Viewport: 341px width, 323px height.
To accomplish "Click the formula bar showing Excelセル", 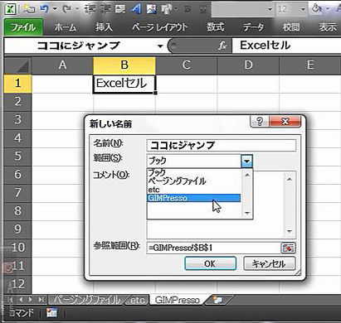I will click(x=286, y=46).
